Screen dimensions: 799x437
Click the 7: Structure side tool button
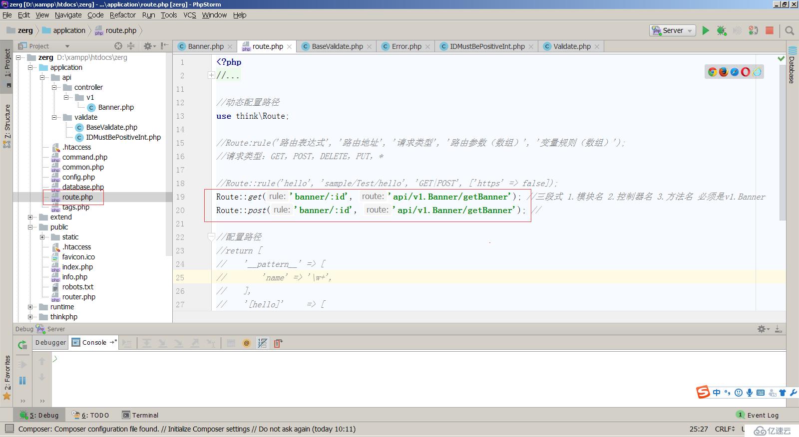point(7,125)
